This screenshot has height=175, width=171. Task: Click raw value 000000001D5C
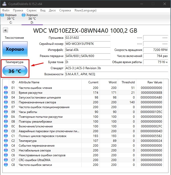[151, 112]
